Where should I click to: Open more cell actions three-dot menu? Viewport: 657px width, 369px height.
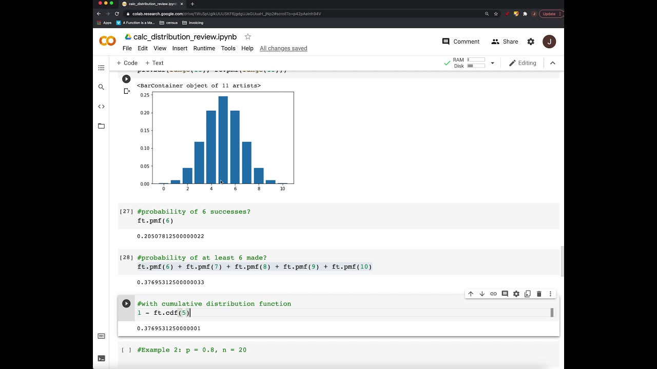pos(550,294)
